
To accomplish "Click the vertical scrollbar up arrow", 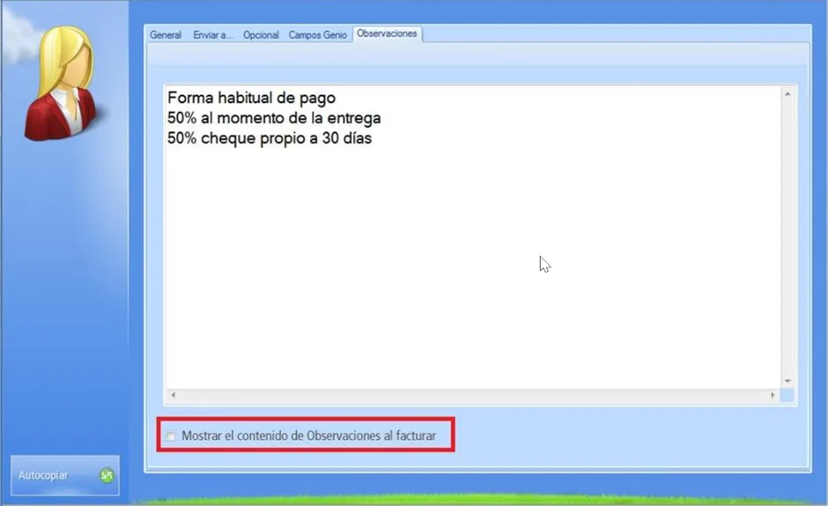I will point(787,94).
